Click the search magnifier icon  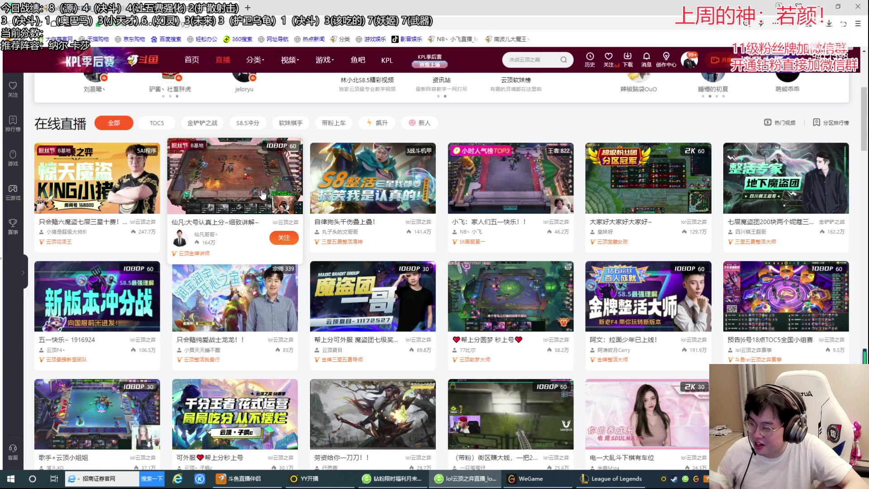563,59
